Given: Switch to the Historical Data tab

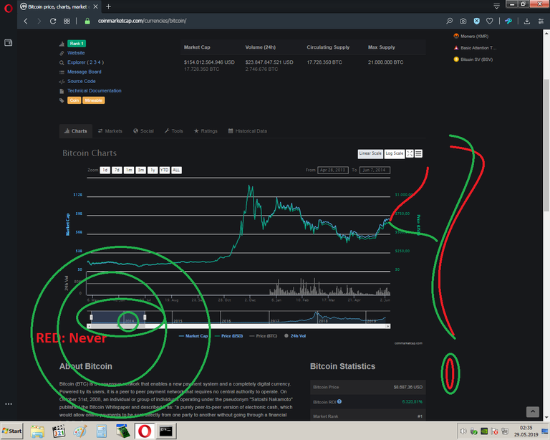Looking at the screenshot, I should (248, 131).
